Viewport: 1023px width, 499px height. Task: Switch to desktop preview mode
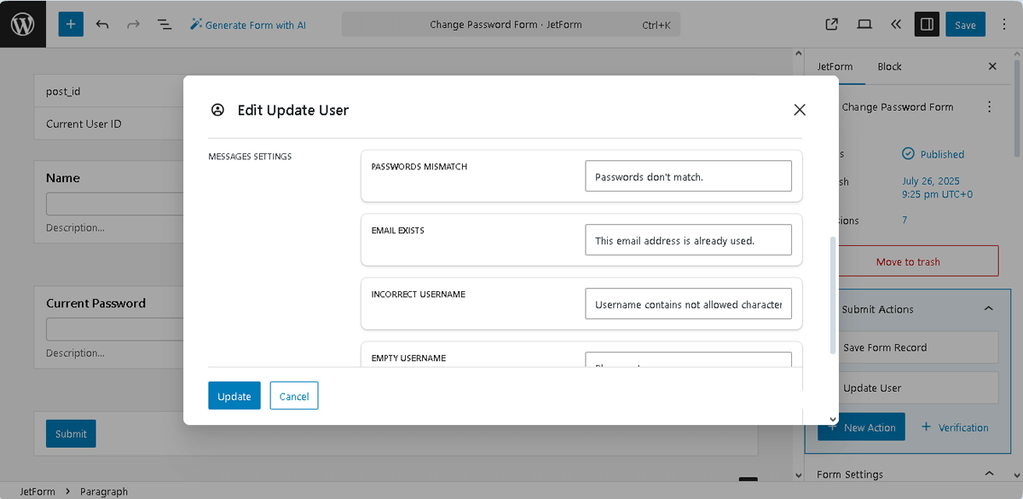864,25
